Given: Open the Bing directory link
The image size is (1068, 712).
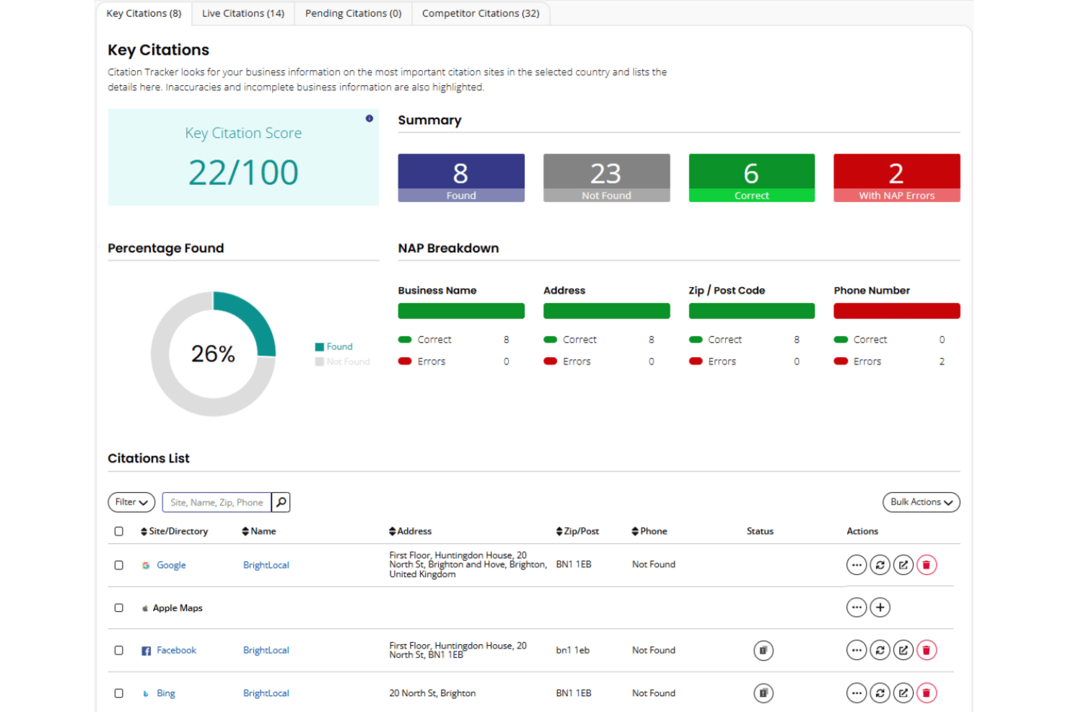Looking at the screenshot, I should [166, 693].
